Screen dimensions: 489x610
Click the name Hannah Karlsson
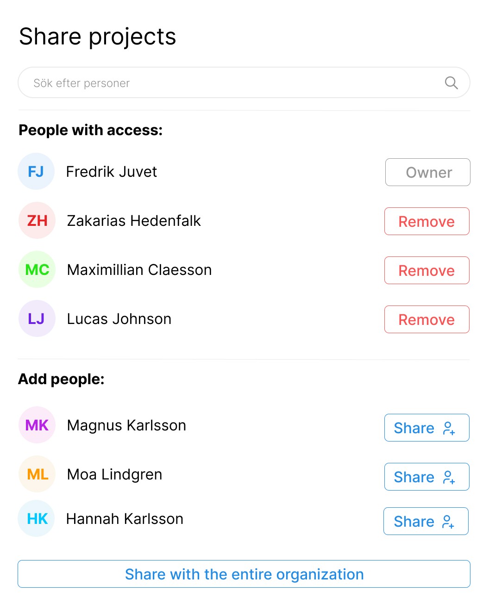[x=125, y=519]
